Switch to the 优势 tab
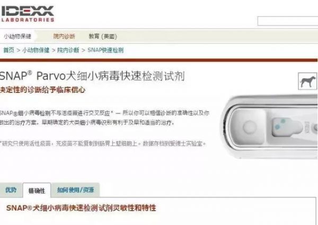 point(11,190)
